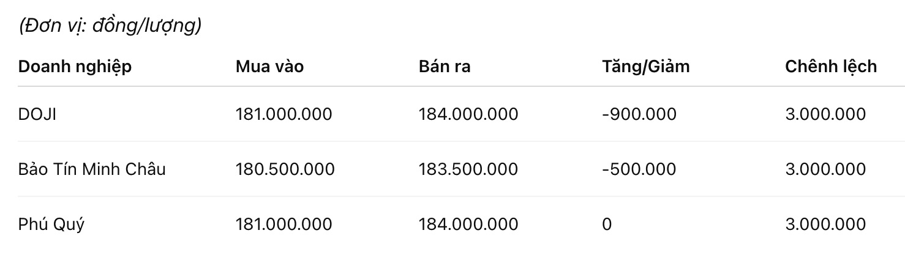
Task: Click the Bảo Tín Minh Châu name cell
Action: [92, 169]
